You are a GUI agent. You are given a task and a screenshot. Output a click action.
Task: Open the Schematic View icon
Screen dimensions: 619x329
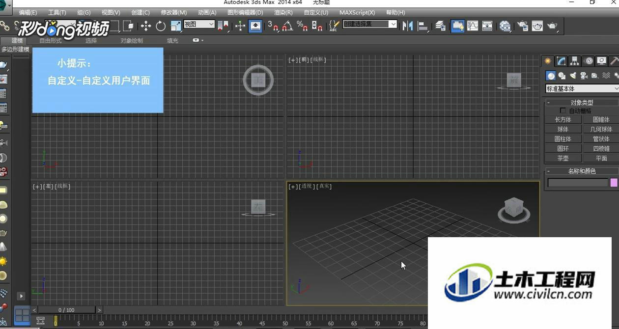tap(487, 26)
